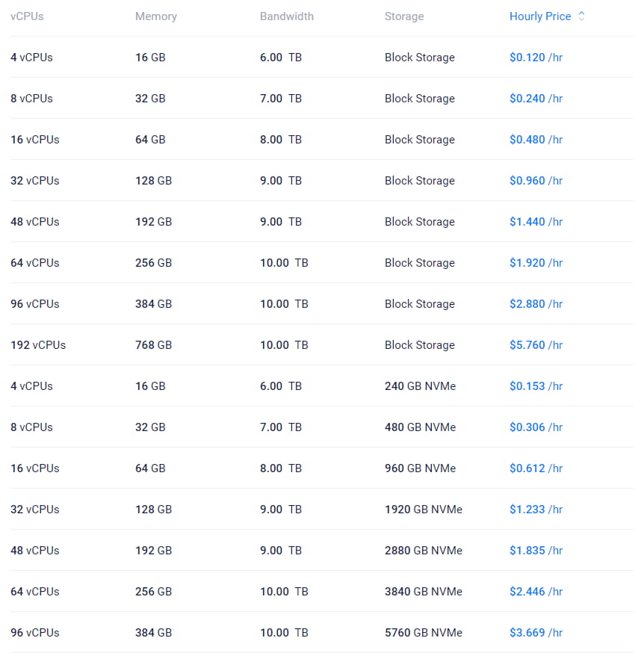Select the Storage column header
This screenshot has width=635, height=653.
pos(403,16)
